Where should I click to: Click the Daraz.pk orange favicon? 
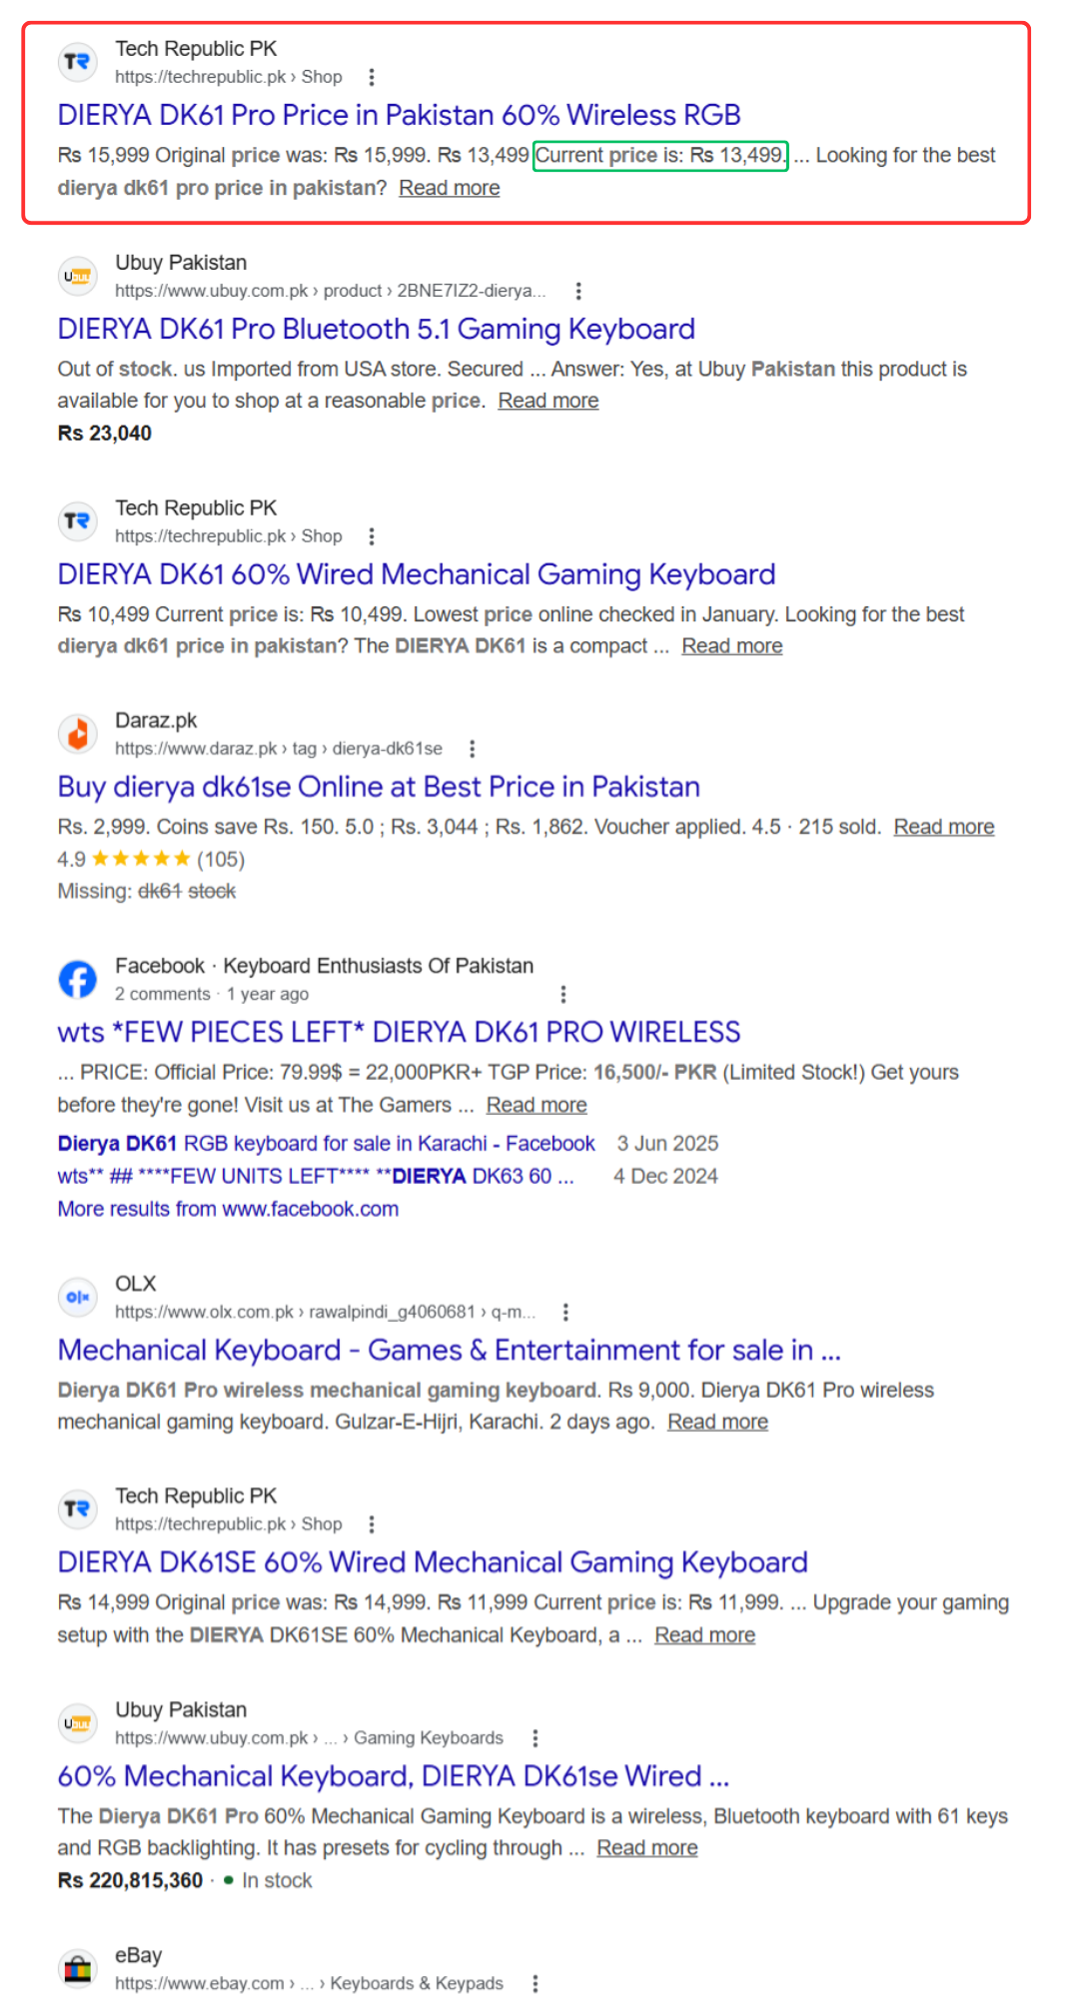[x=77, y=734]
